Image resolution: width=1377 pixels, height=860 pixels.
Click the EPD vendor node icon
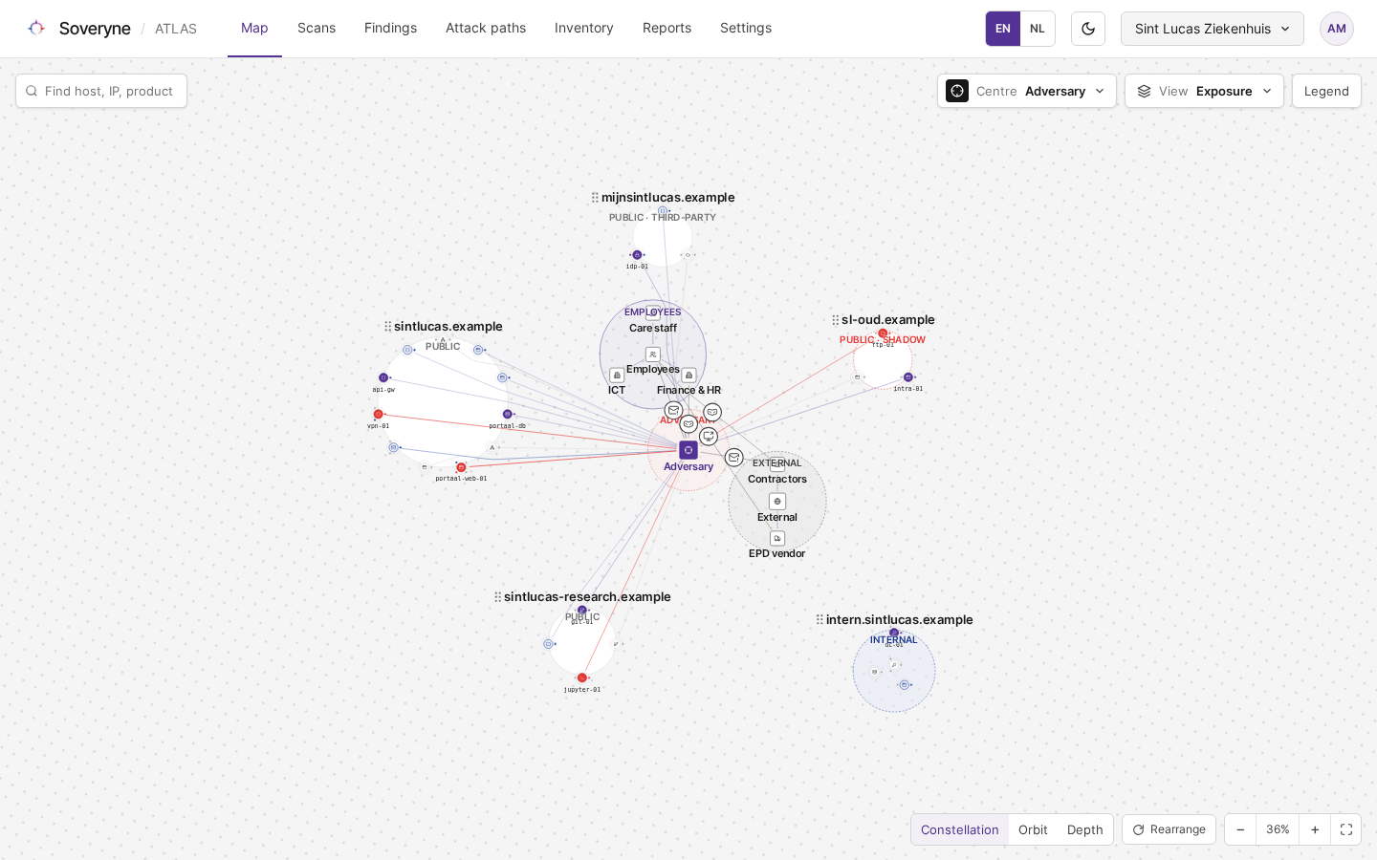point(777,539)
